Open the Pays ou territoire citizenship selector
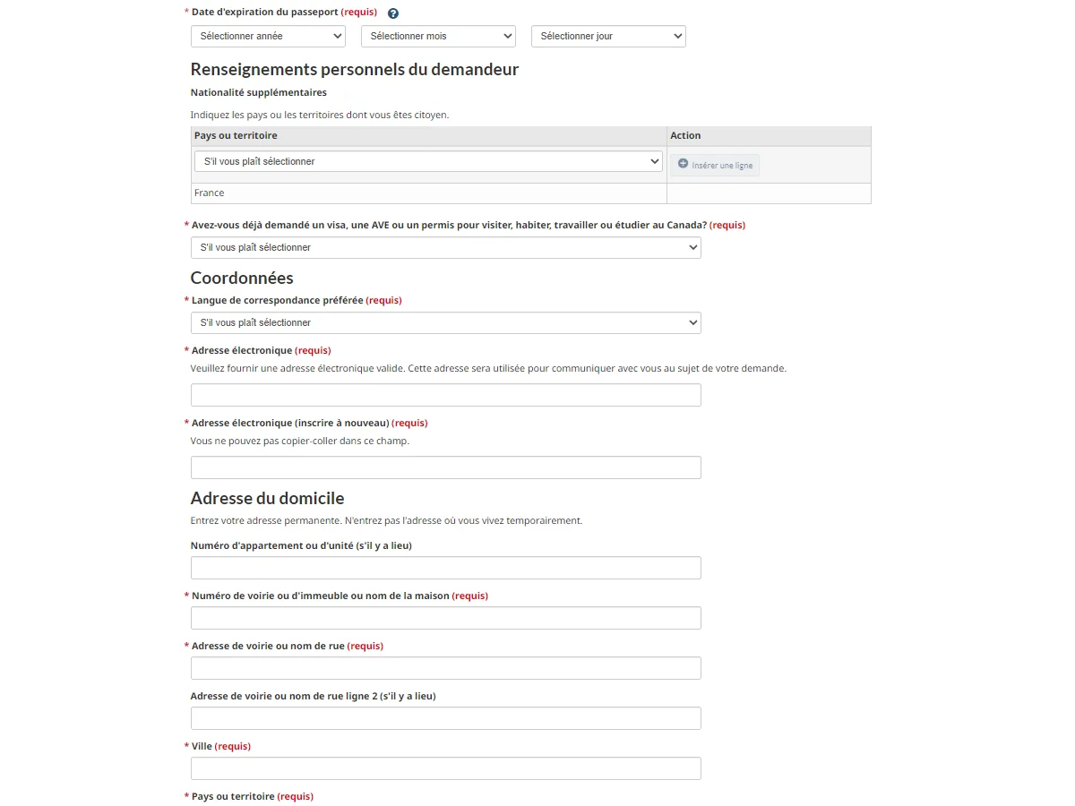Screen dimensions: 1075x806 428,161
